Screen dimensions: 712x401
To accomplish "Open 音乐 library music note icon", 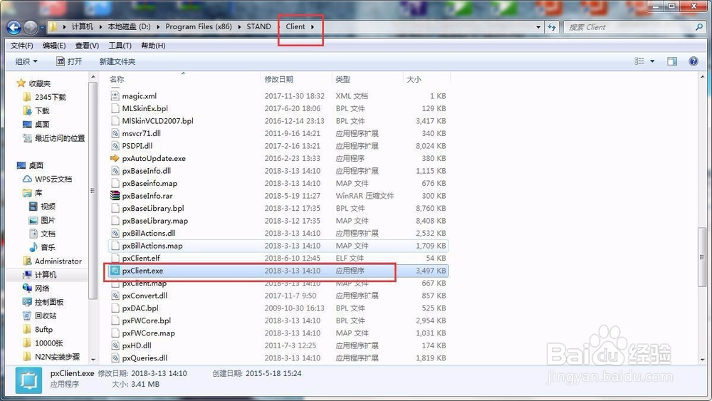I will coord(33,247).
